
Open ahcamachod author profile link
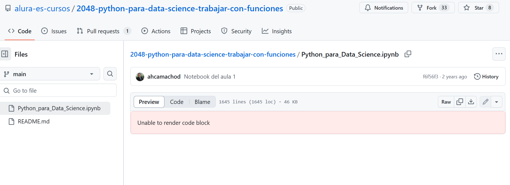pos(164,77)
